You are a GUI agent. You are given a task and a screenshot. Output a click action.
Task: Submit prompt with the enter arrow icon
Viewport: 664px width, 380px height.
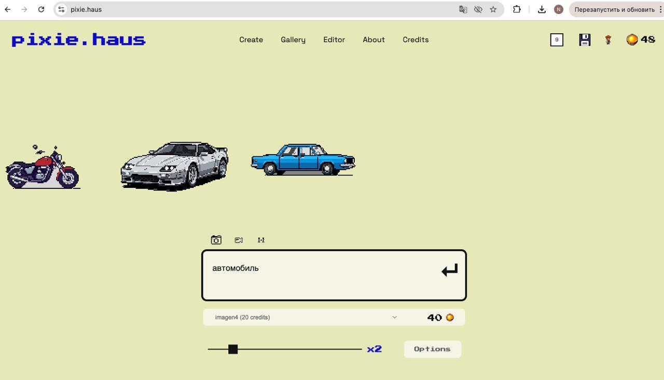[x=449, y=270]
